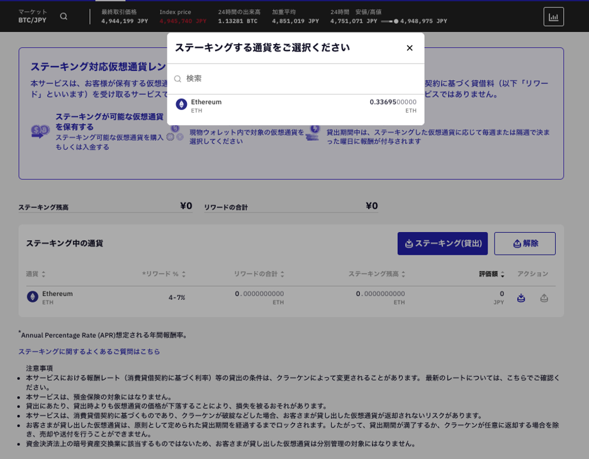Sort table by 通貨 column
Image resolution: width=589 pixels, height=459 pixels.
[x=36, y=274]
